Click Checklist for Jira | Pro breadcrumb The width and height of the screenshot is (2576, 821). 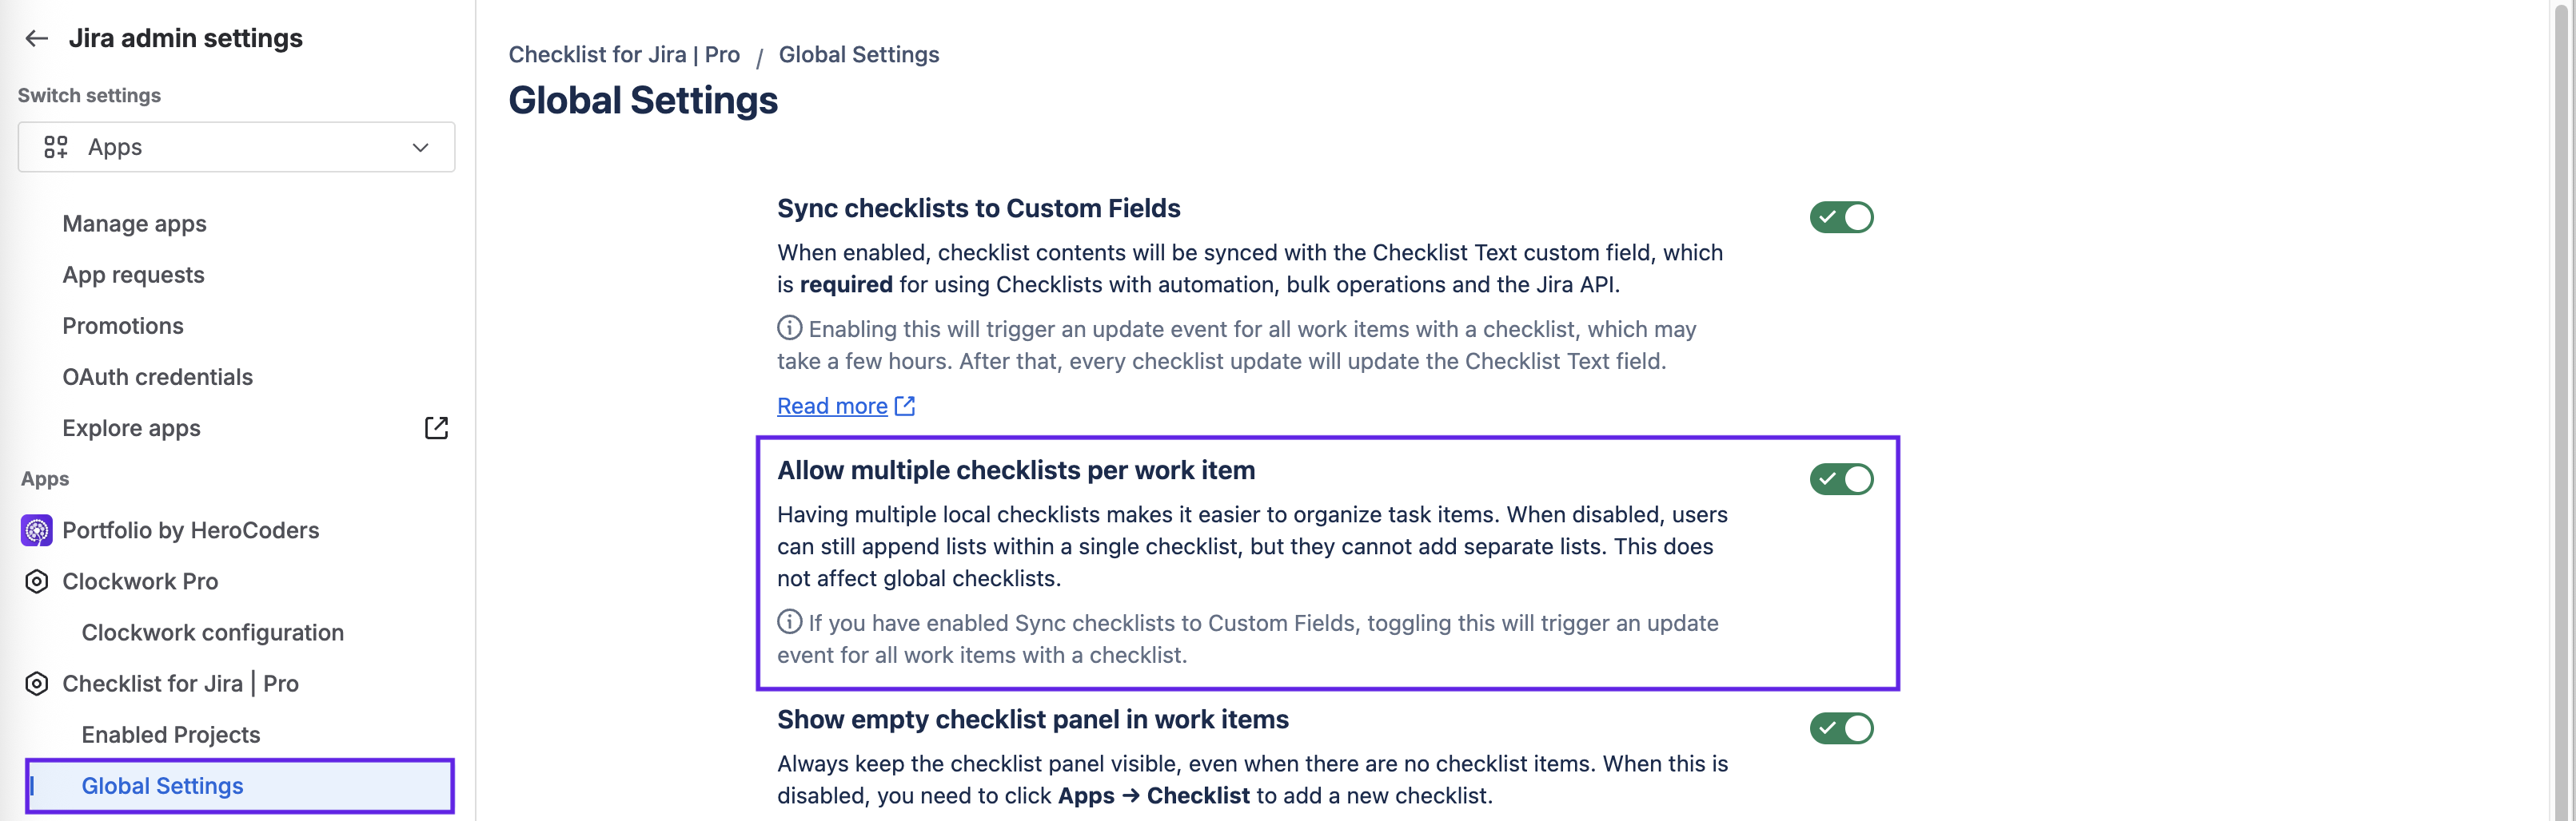(x=624, y=55)
